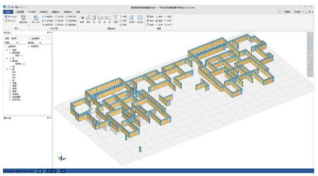Click the save icon in quick access bar
Image resolution: width=318 pixels, height=176 pixels.
(17, 7)
